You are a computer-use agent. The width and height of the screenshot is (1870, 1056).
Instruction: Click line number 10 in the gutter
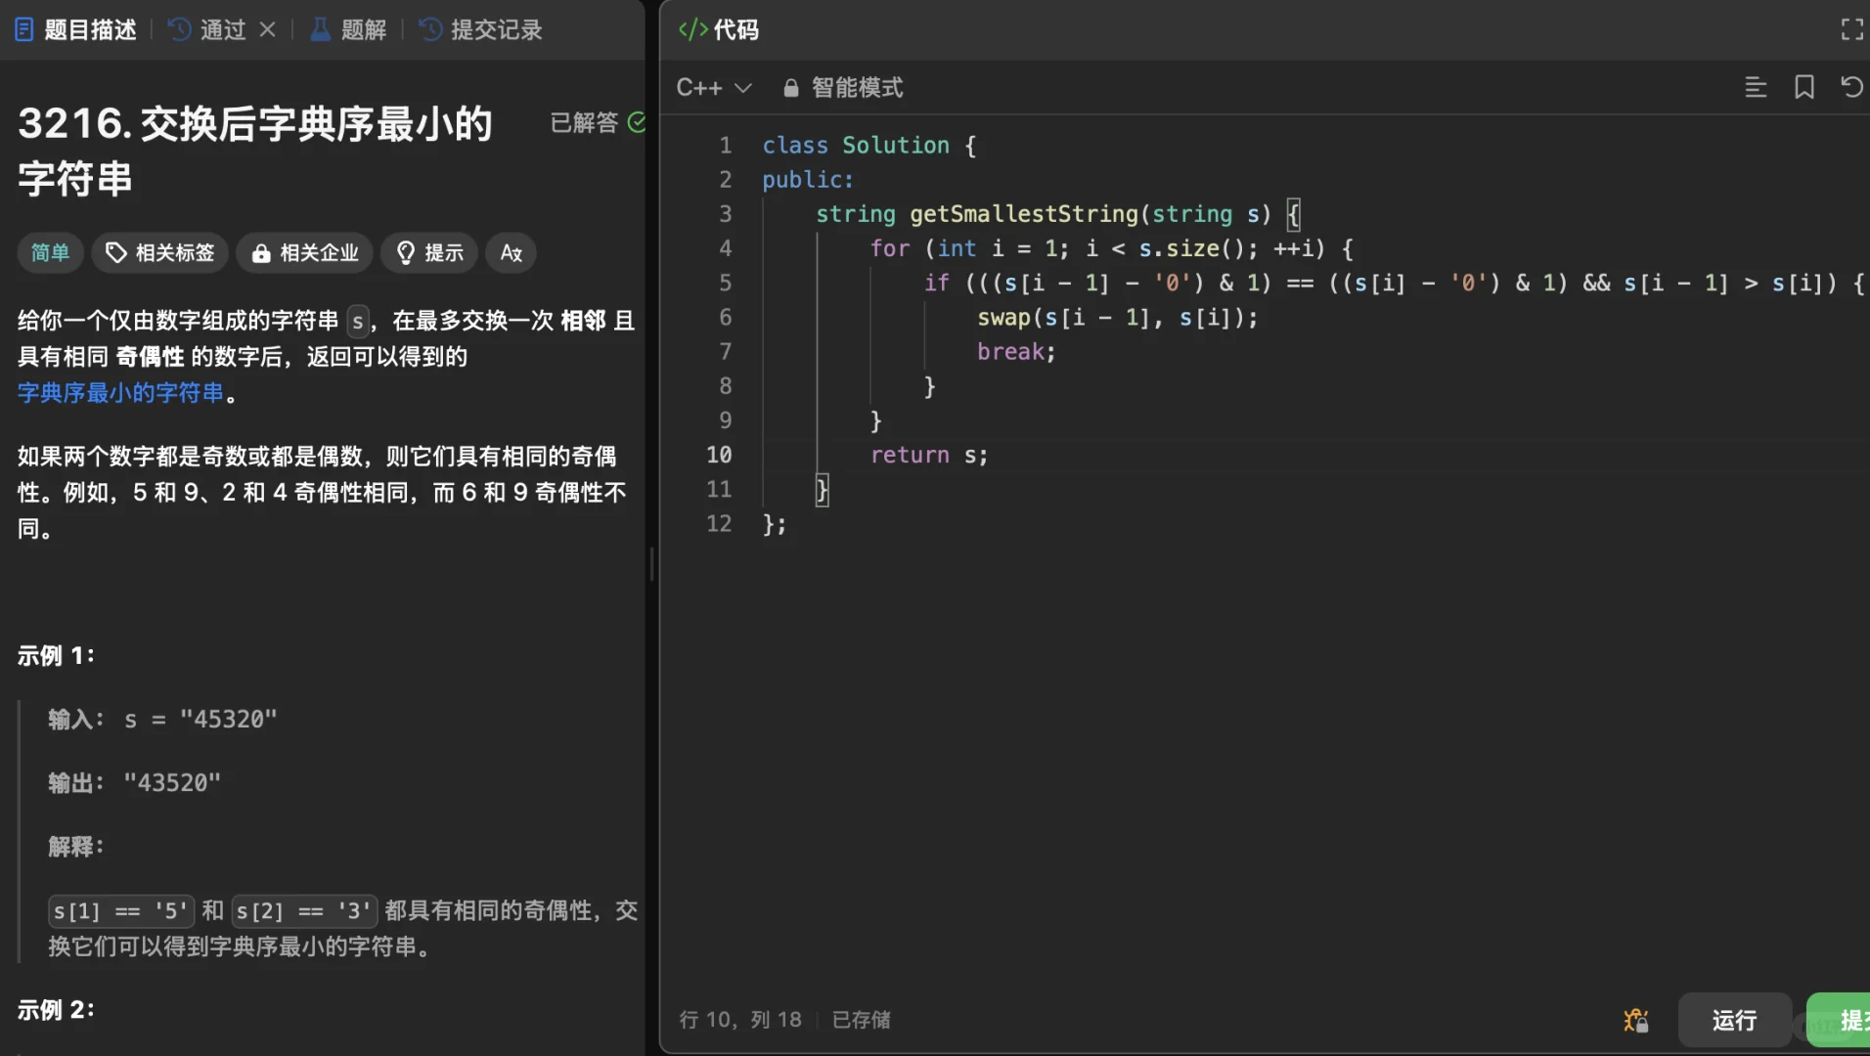(x=719, y=455)
